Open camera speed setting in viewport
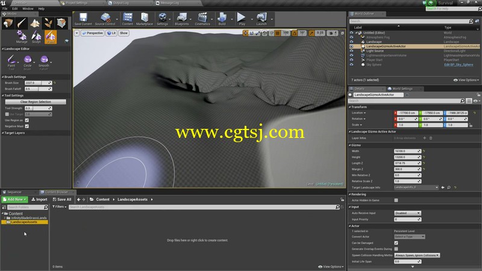482x271 pixels. (333, 33)
